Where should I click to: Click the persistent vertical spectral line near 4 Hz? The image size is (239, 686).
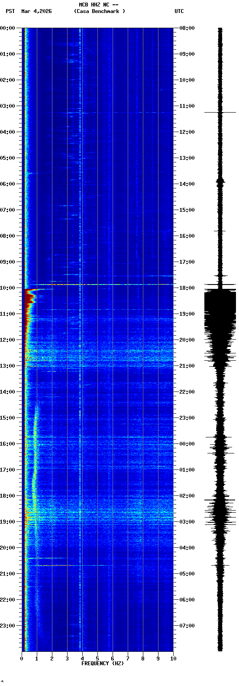coord(80,340)
